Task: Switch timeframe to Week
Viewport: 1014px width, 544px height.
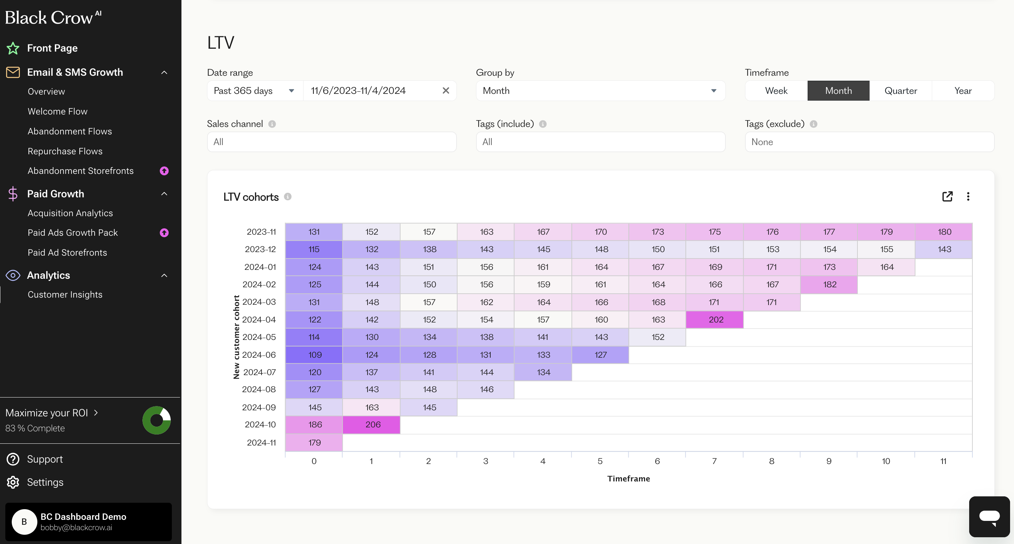Action: [x=776, y=90]
